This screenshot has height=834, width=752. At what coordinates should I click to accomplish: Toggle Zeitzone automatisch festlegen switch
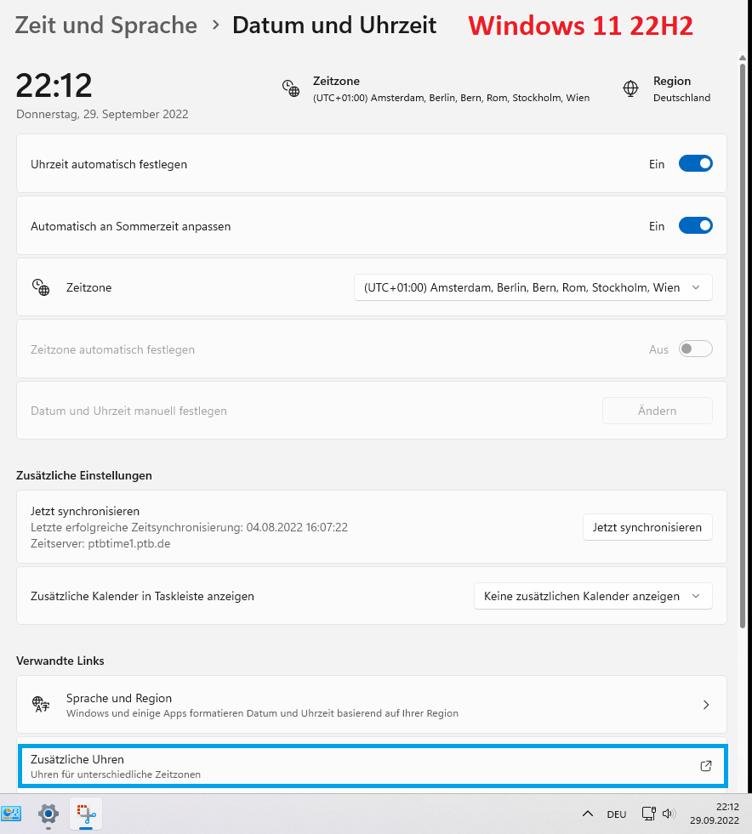pos(695,349)
